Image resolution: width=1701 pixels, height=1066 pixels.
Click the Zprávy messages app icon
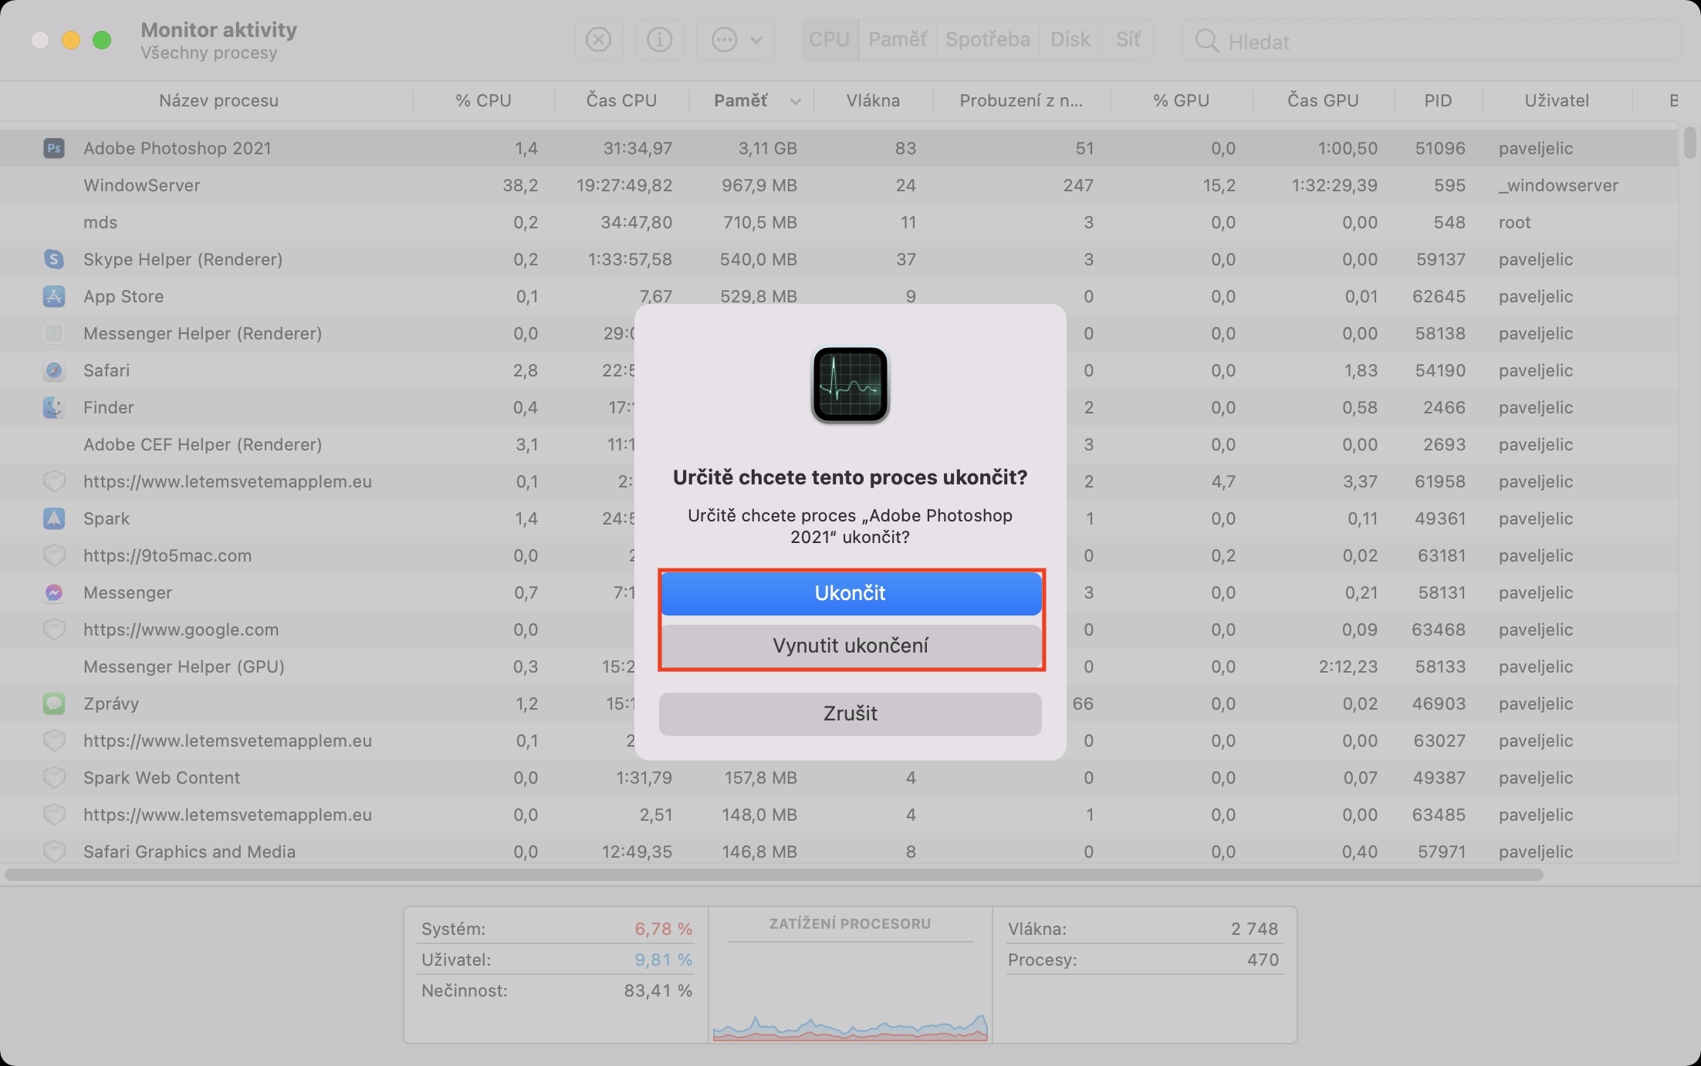point(53,703)
